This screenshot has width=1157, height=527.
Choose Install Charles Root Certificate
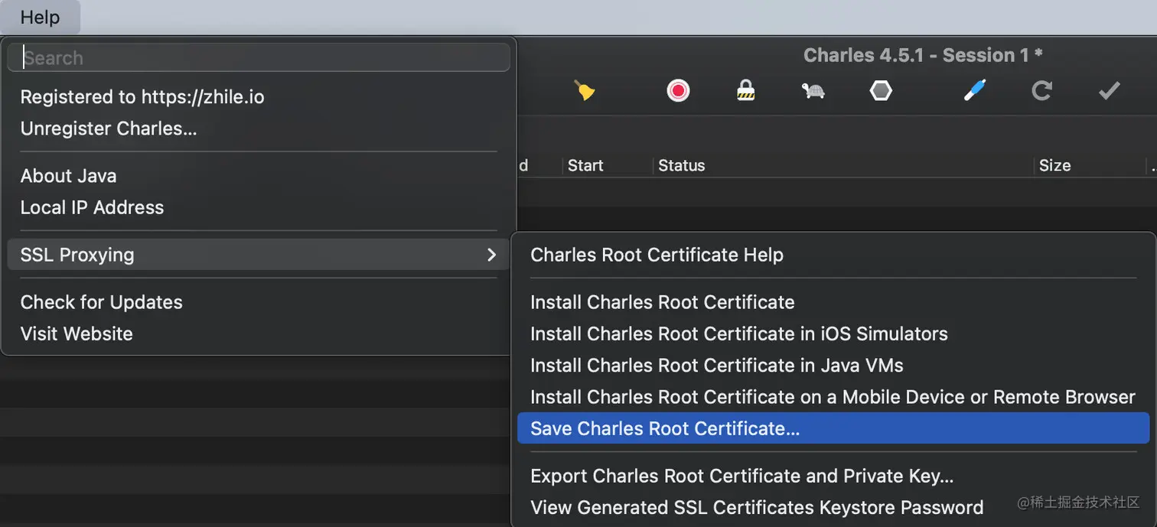pos(833,302)
